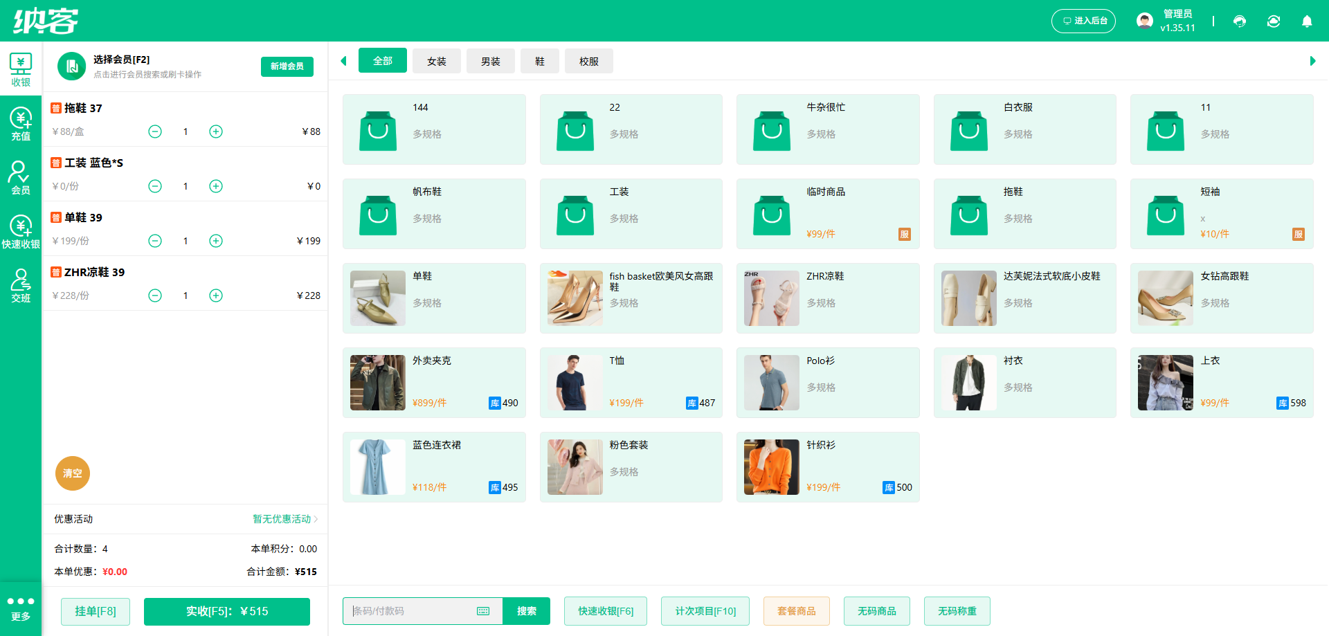This screenshot has height=636, width=1329.
Task: Select the 蓝色连衣裙 product thumbnail
Action: click(378, 467)
